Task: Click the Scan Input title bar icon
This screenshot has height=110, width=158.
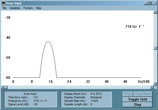Action: [3, 3]
